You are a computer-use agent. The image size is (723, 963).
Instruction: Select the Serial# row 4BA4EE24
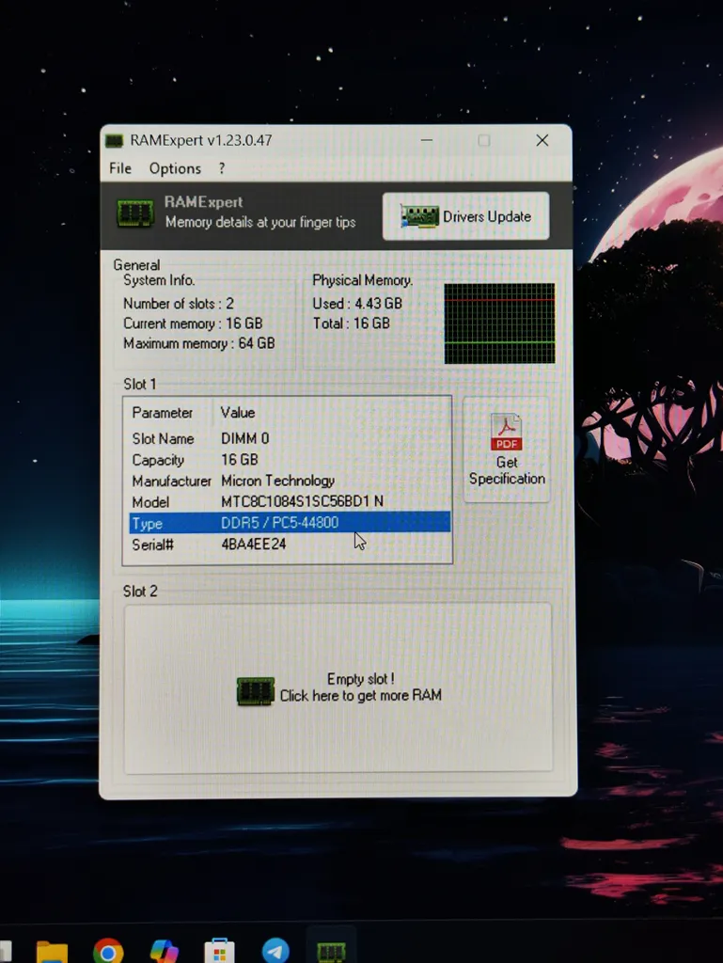290,545
